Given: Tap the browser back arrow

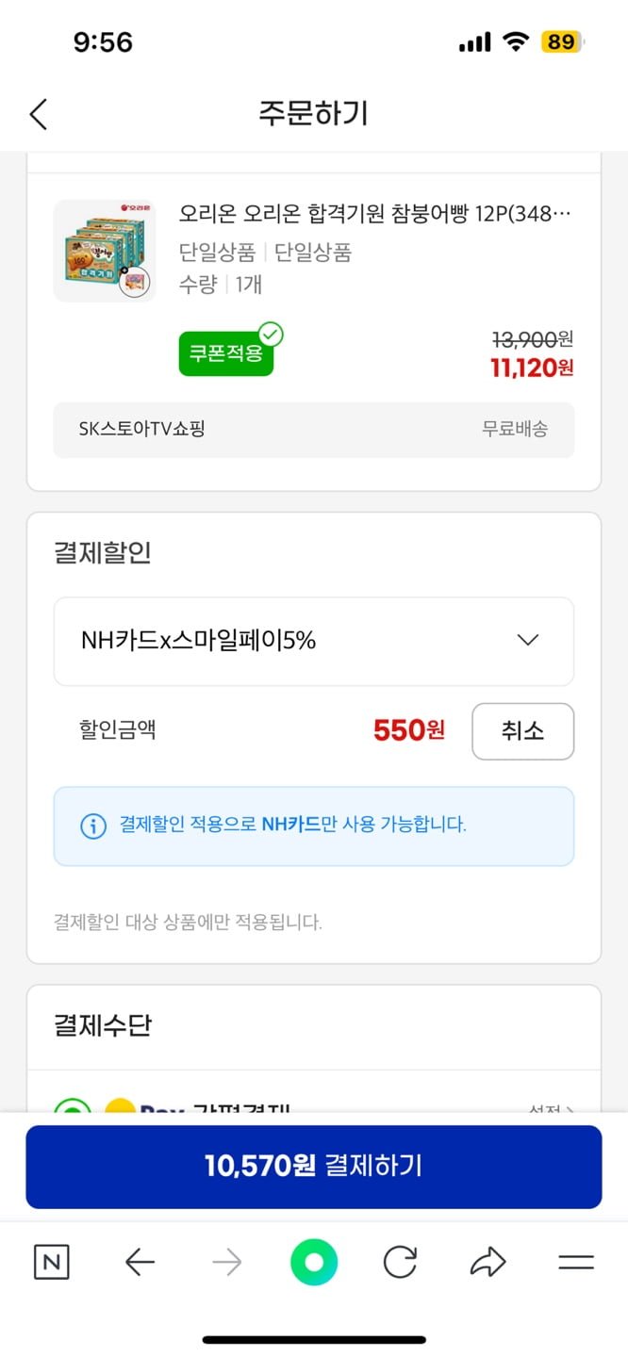Looking at the screenshot, I should click(140, 1262).
